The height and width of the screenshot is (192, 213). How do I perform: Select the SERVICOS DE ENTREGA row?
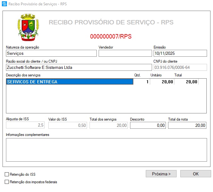point(69,82)
